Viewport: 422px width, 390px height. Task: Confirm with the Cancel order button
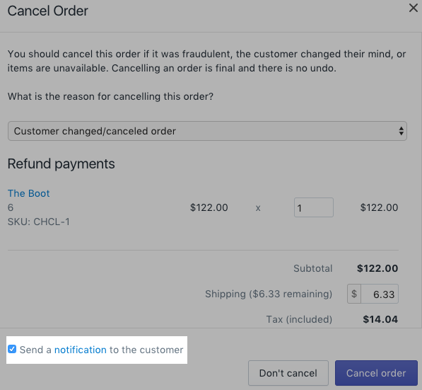click(x=376, y=373)
